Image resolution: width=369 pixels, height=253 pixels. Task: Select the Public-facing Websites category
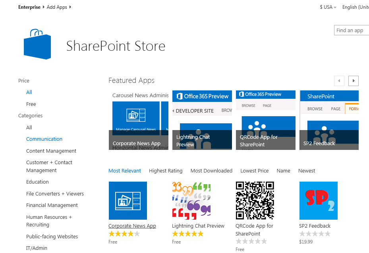click(52, 237)
